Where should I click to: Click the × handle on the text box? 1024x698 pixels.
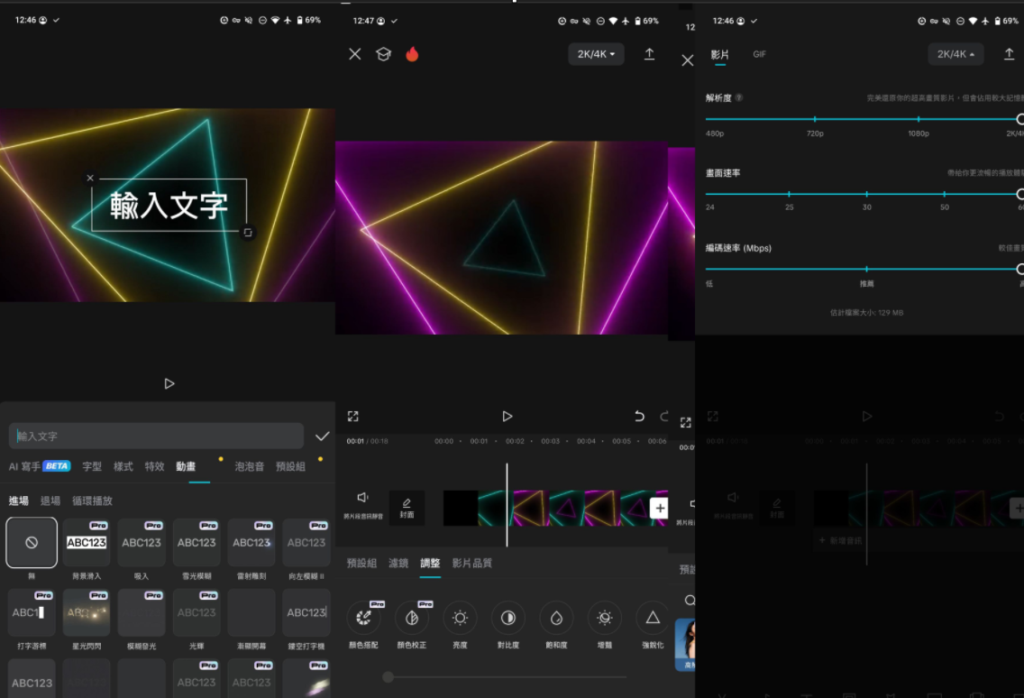pyautogui.click(x=90, y=178)
